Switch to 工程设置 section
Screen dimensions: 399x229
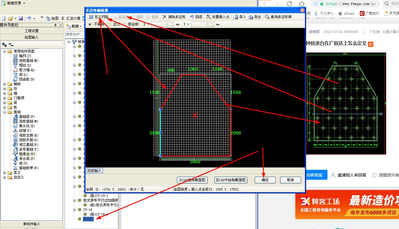(x=32, y=31)
